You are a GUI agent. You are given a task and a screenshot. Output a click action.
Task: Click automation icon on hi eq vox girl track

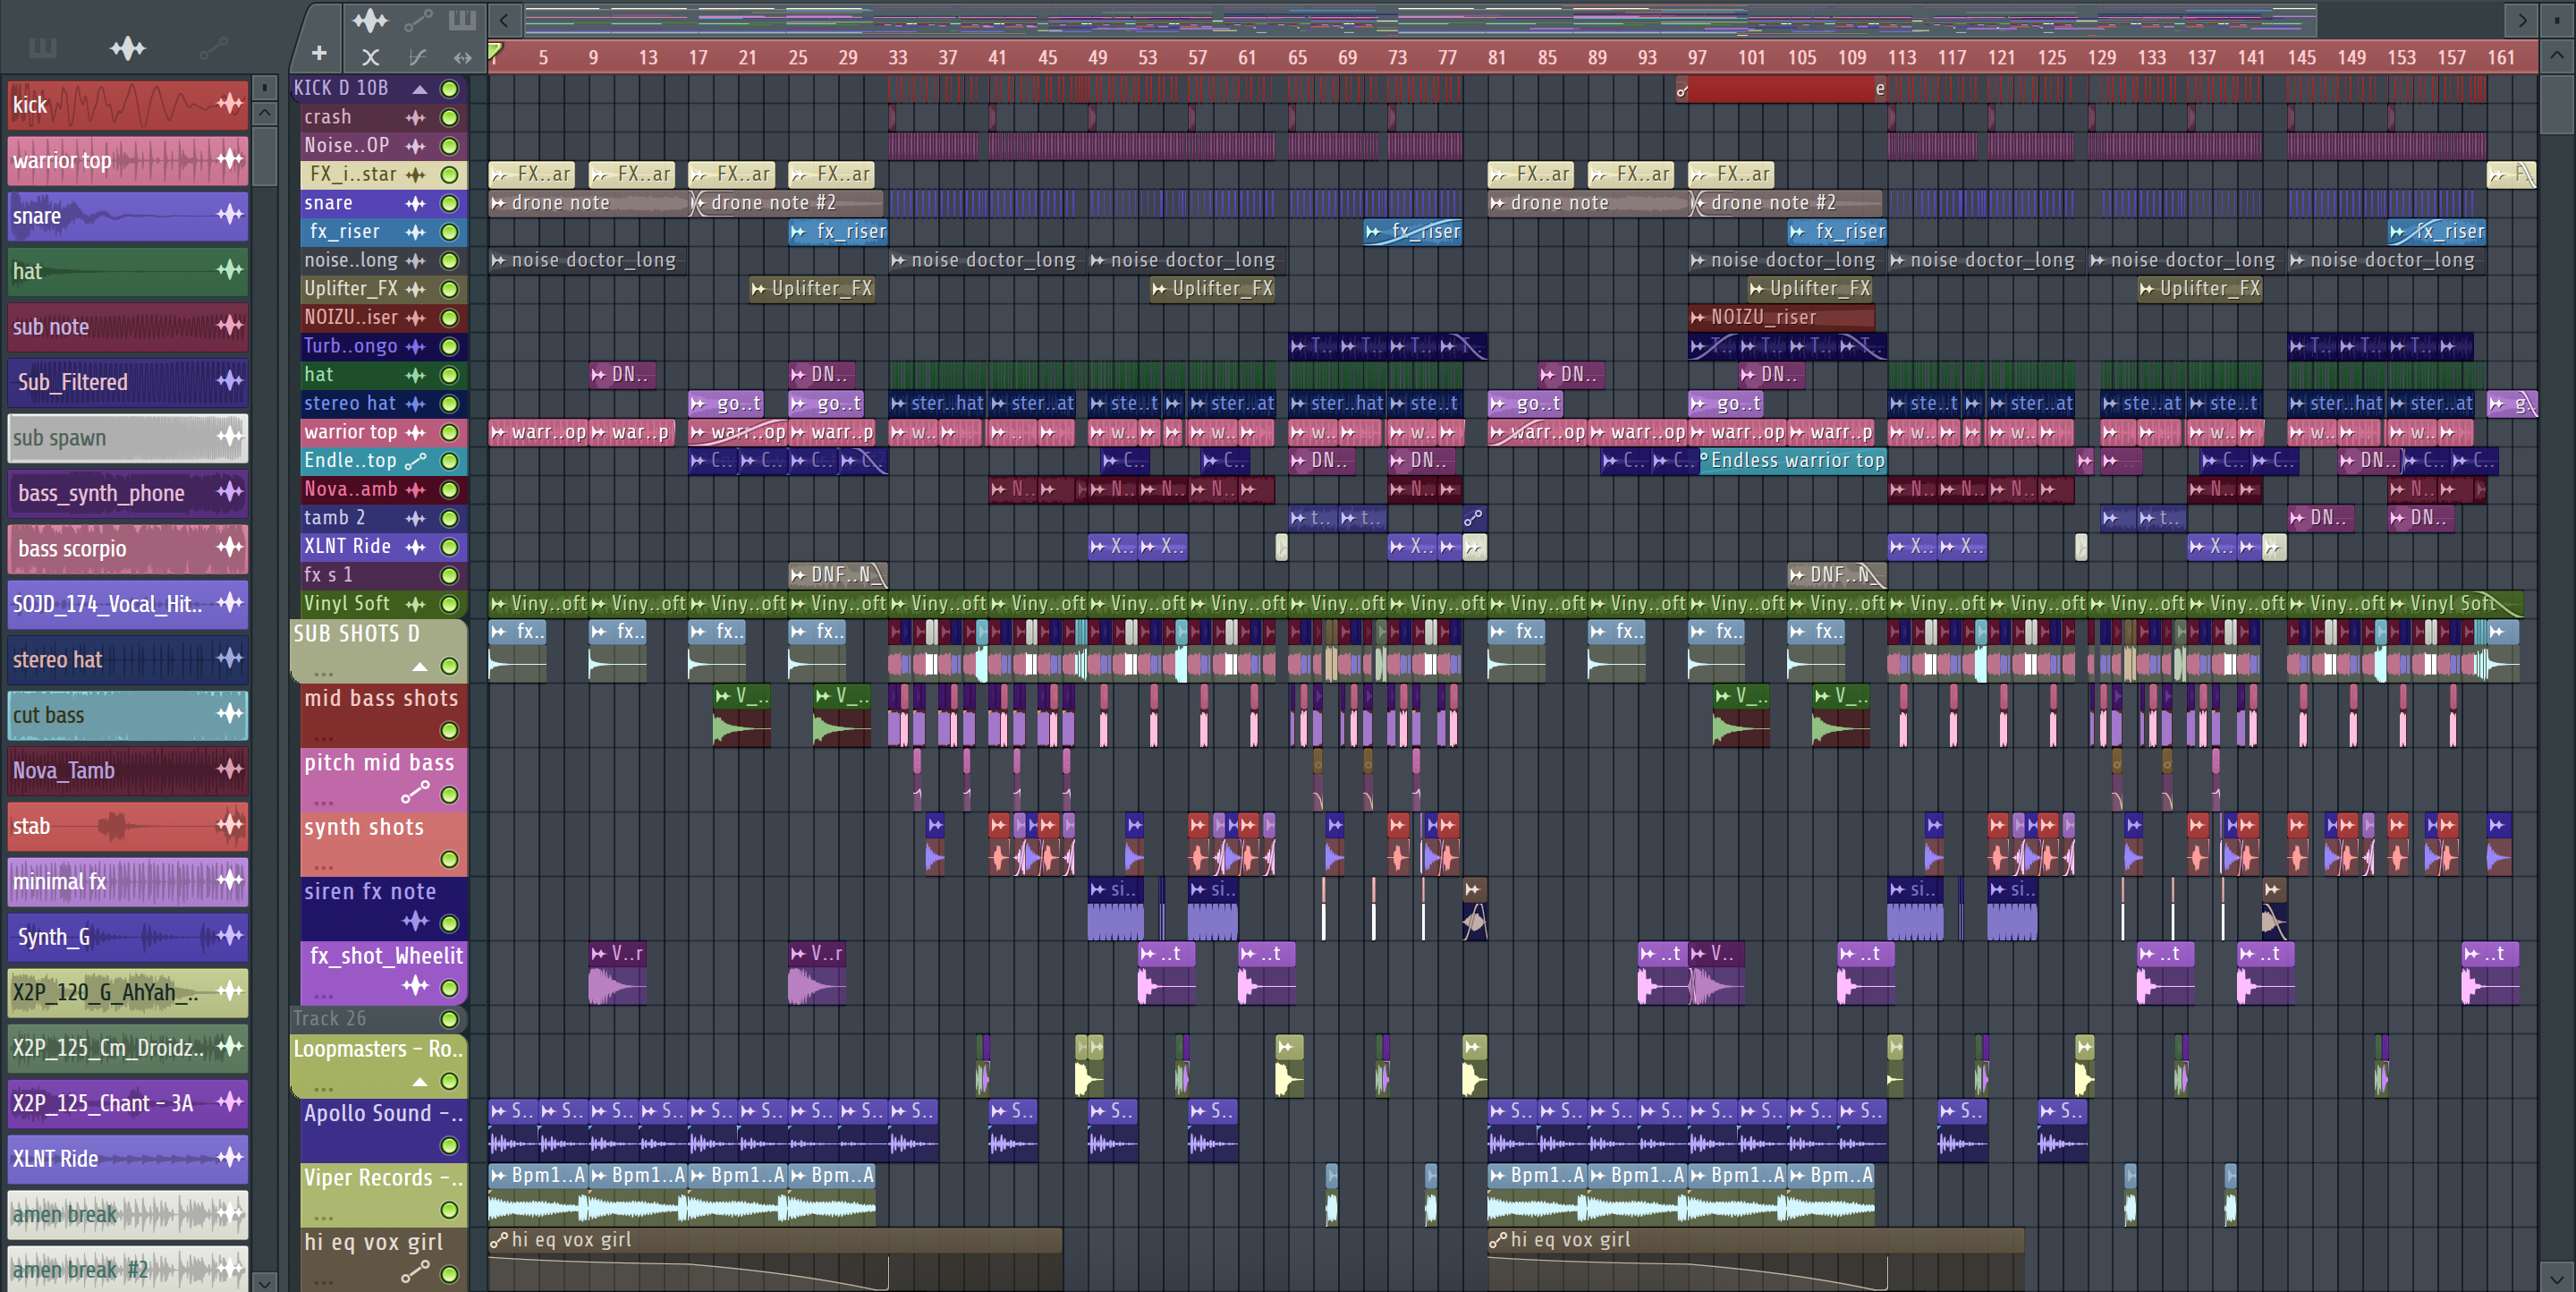(x=415, y=1272)
